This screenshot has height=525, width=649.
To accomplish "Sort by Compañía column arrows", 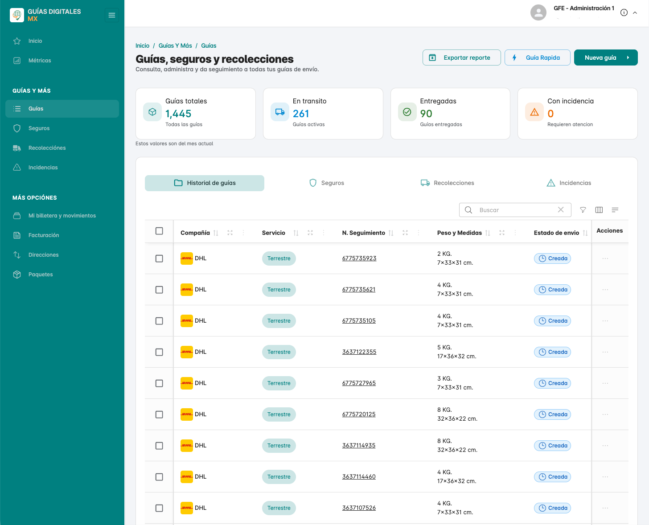I will pos(216,233).
